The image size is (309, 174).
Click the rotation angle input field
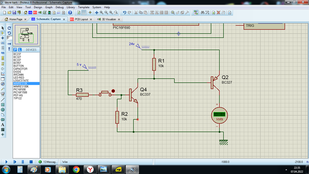(10, 38)
